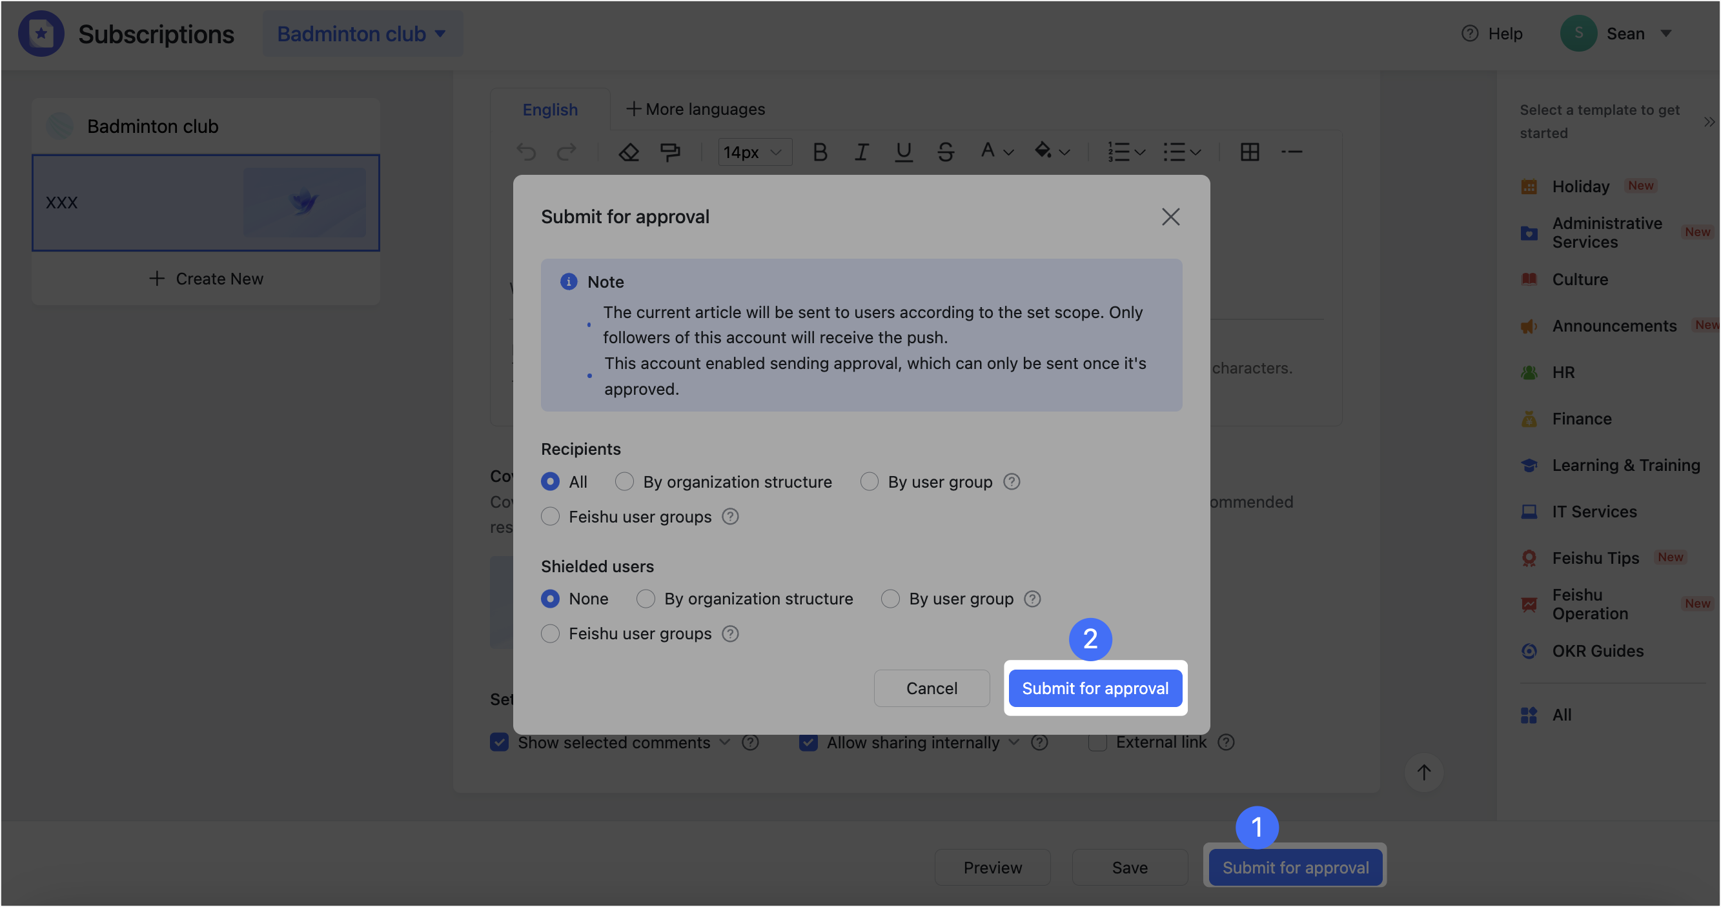Switch to the English language tab

550,109
